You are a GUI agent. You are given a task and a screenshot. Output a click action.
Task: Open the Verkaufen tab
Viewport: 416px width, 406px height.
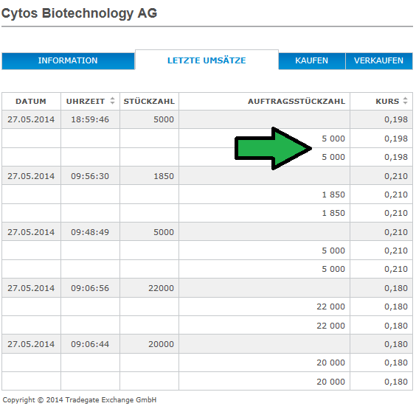[x=378, y=60]
